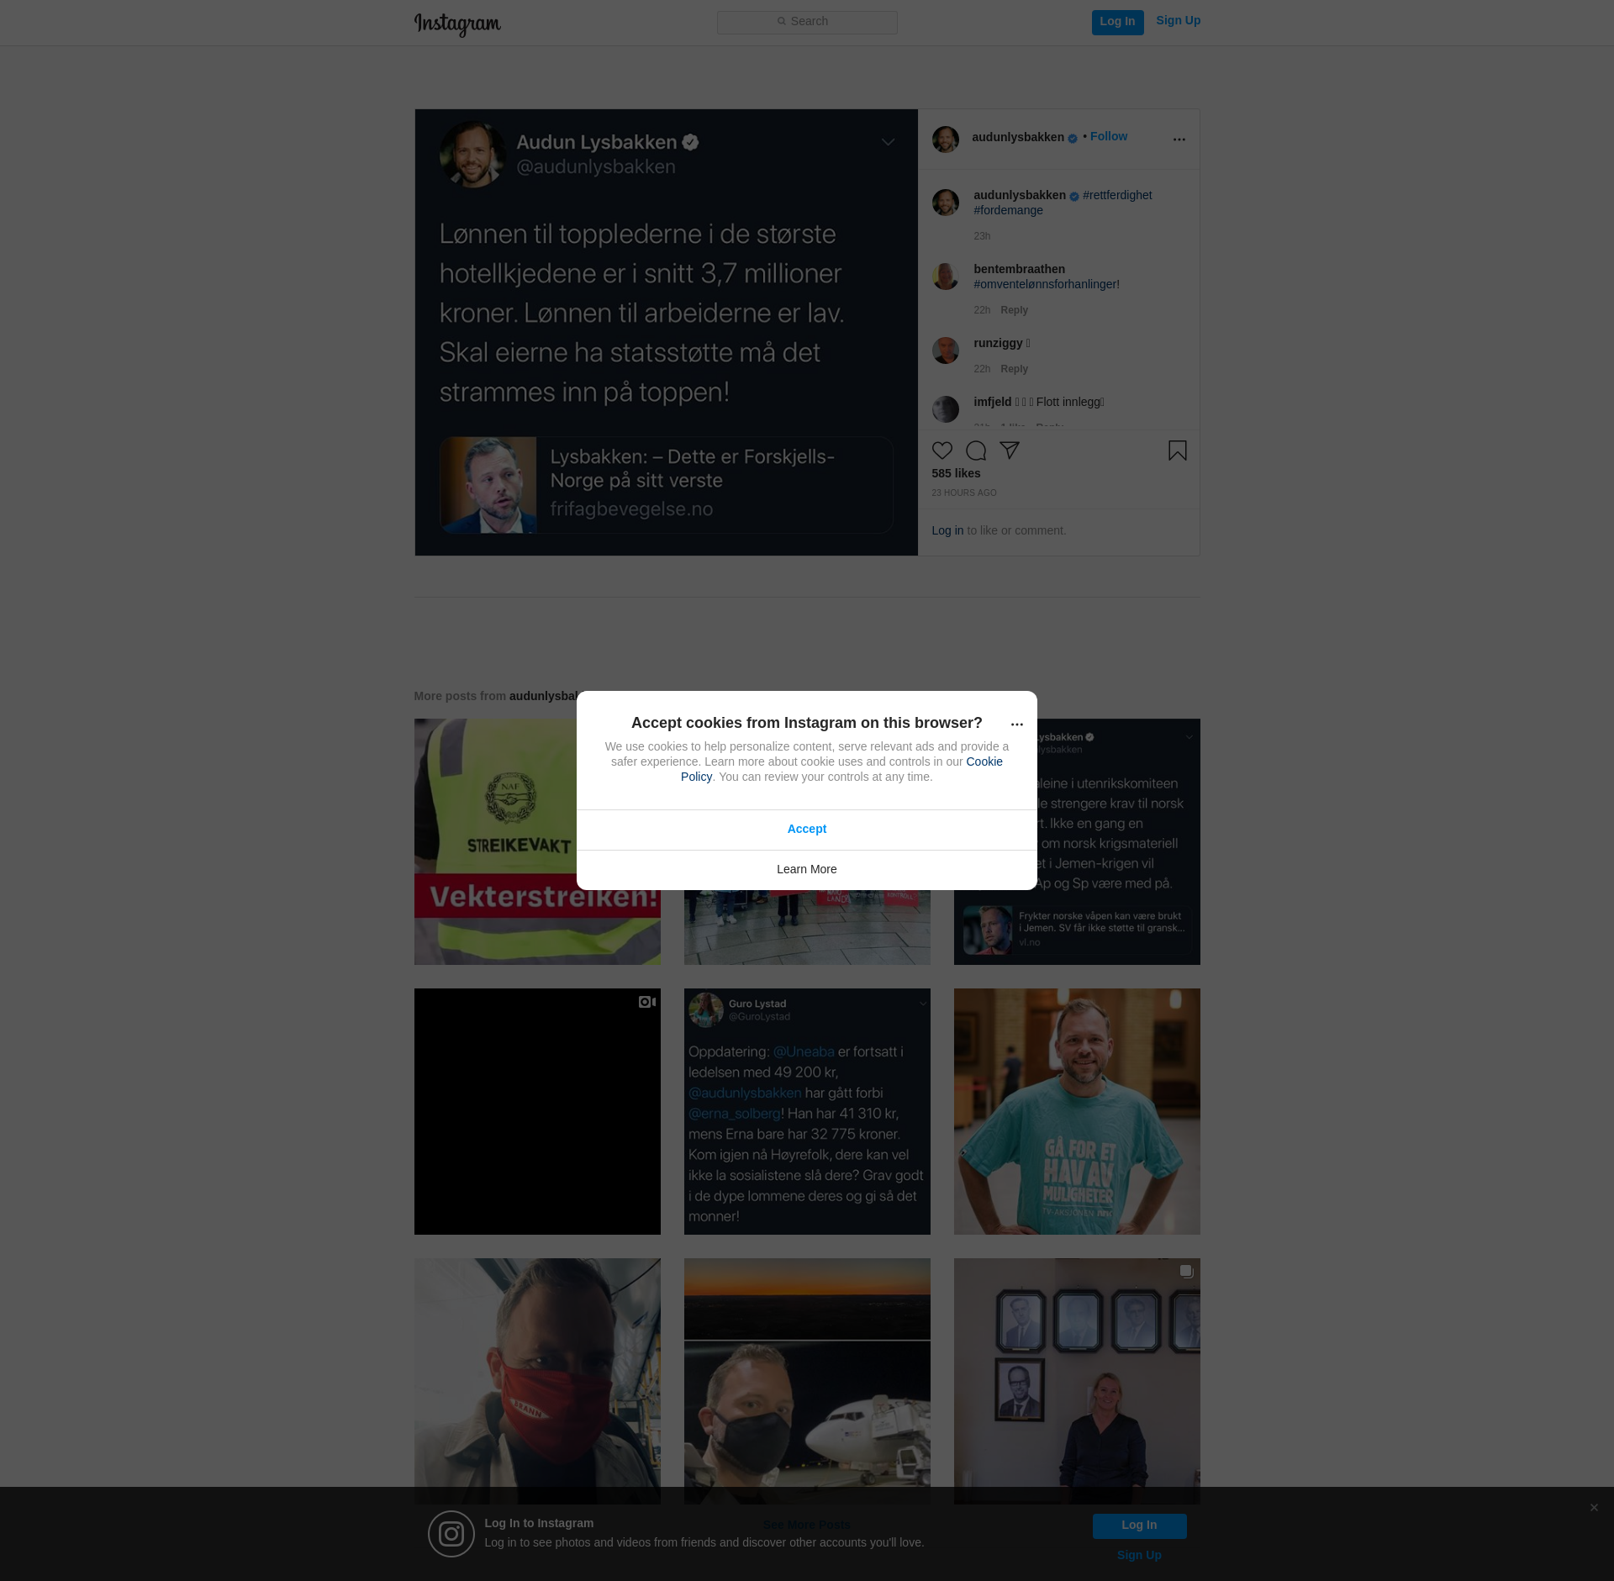The width and height of the screenshot is (1614, 1581).
Task: Open cookie dialog three-dot options
Action: click(1016, 725)
